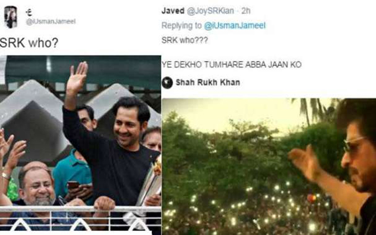This screenshot has height=235, width=376.
Task: Click the white balcony railing in left photo
Action: coord(80,219)
